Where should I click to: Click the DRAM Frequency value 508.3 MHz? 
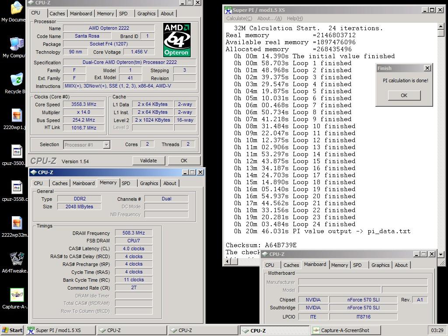click(x=134, y=233)
